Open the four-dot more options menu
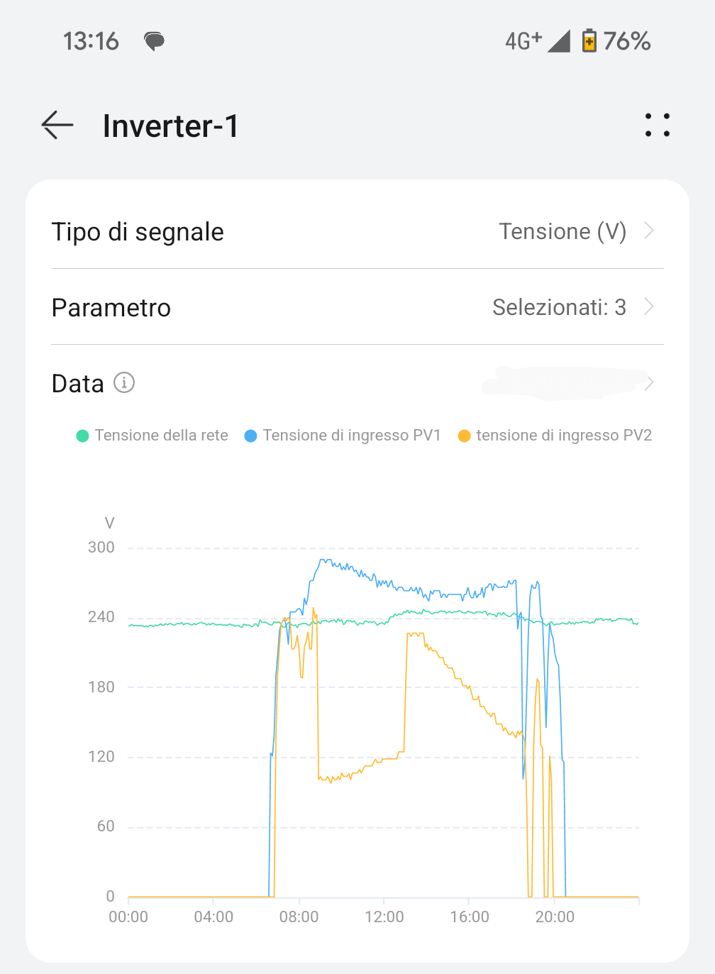715x974 pixels. point(657,125)
